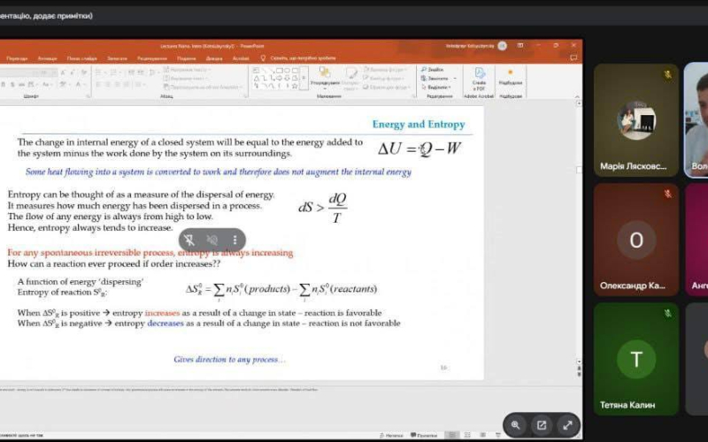The height and width of the screenshot is (442, 708).
Task: Expand presentation to full screen
Action: click(x=567, y=425)
